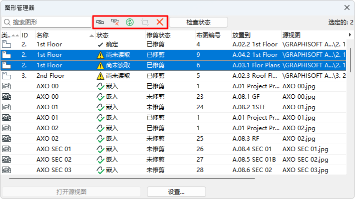
Task: Click the search magnifier icon
Action: (7, 22)
